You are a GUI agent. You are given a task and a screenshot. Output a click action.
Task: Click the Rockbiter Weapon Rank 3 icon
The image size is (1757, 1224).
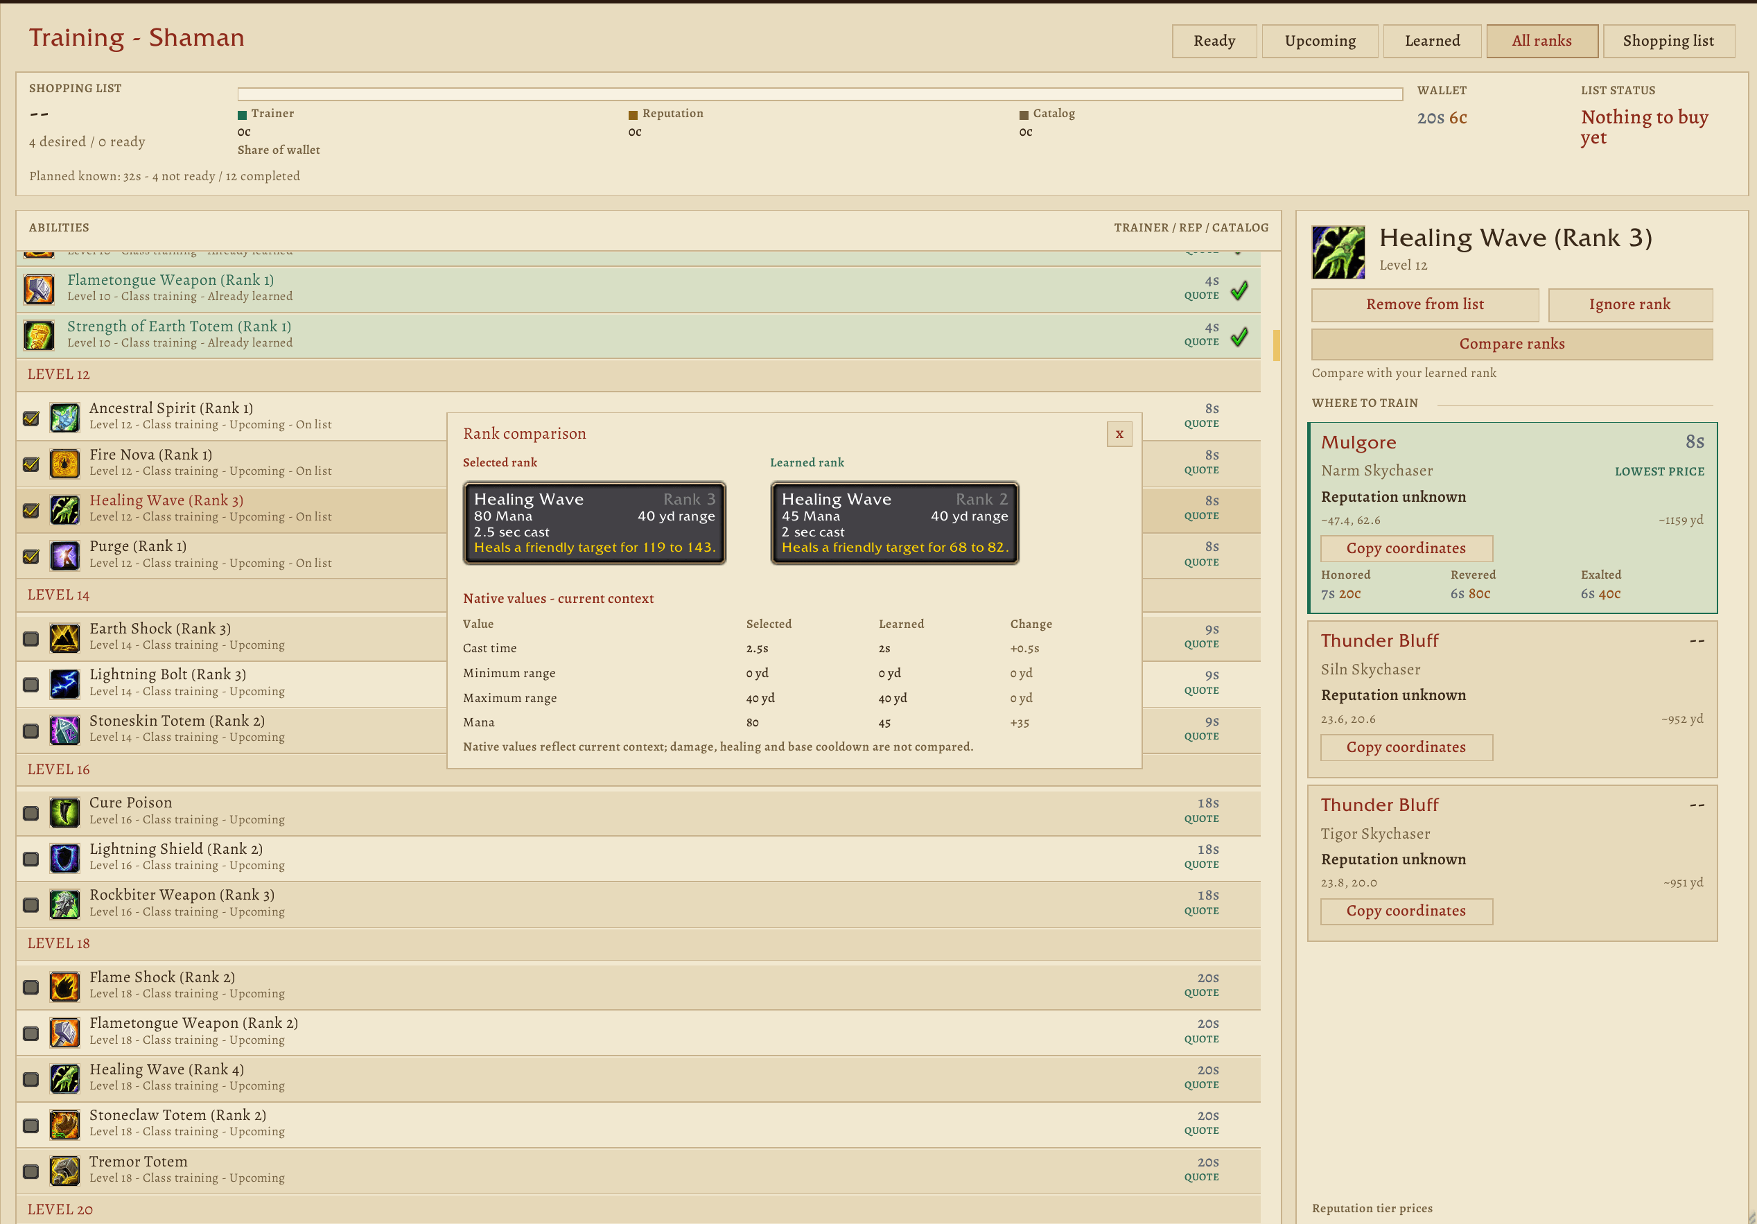tap(64, 904)
